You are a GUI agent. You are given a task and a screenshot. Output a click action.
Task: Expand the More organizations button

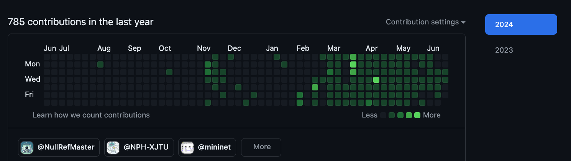tap(261, 147)
